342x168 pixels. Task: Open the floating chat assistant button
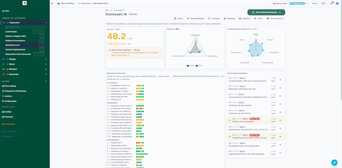click(334, 163)
